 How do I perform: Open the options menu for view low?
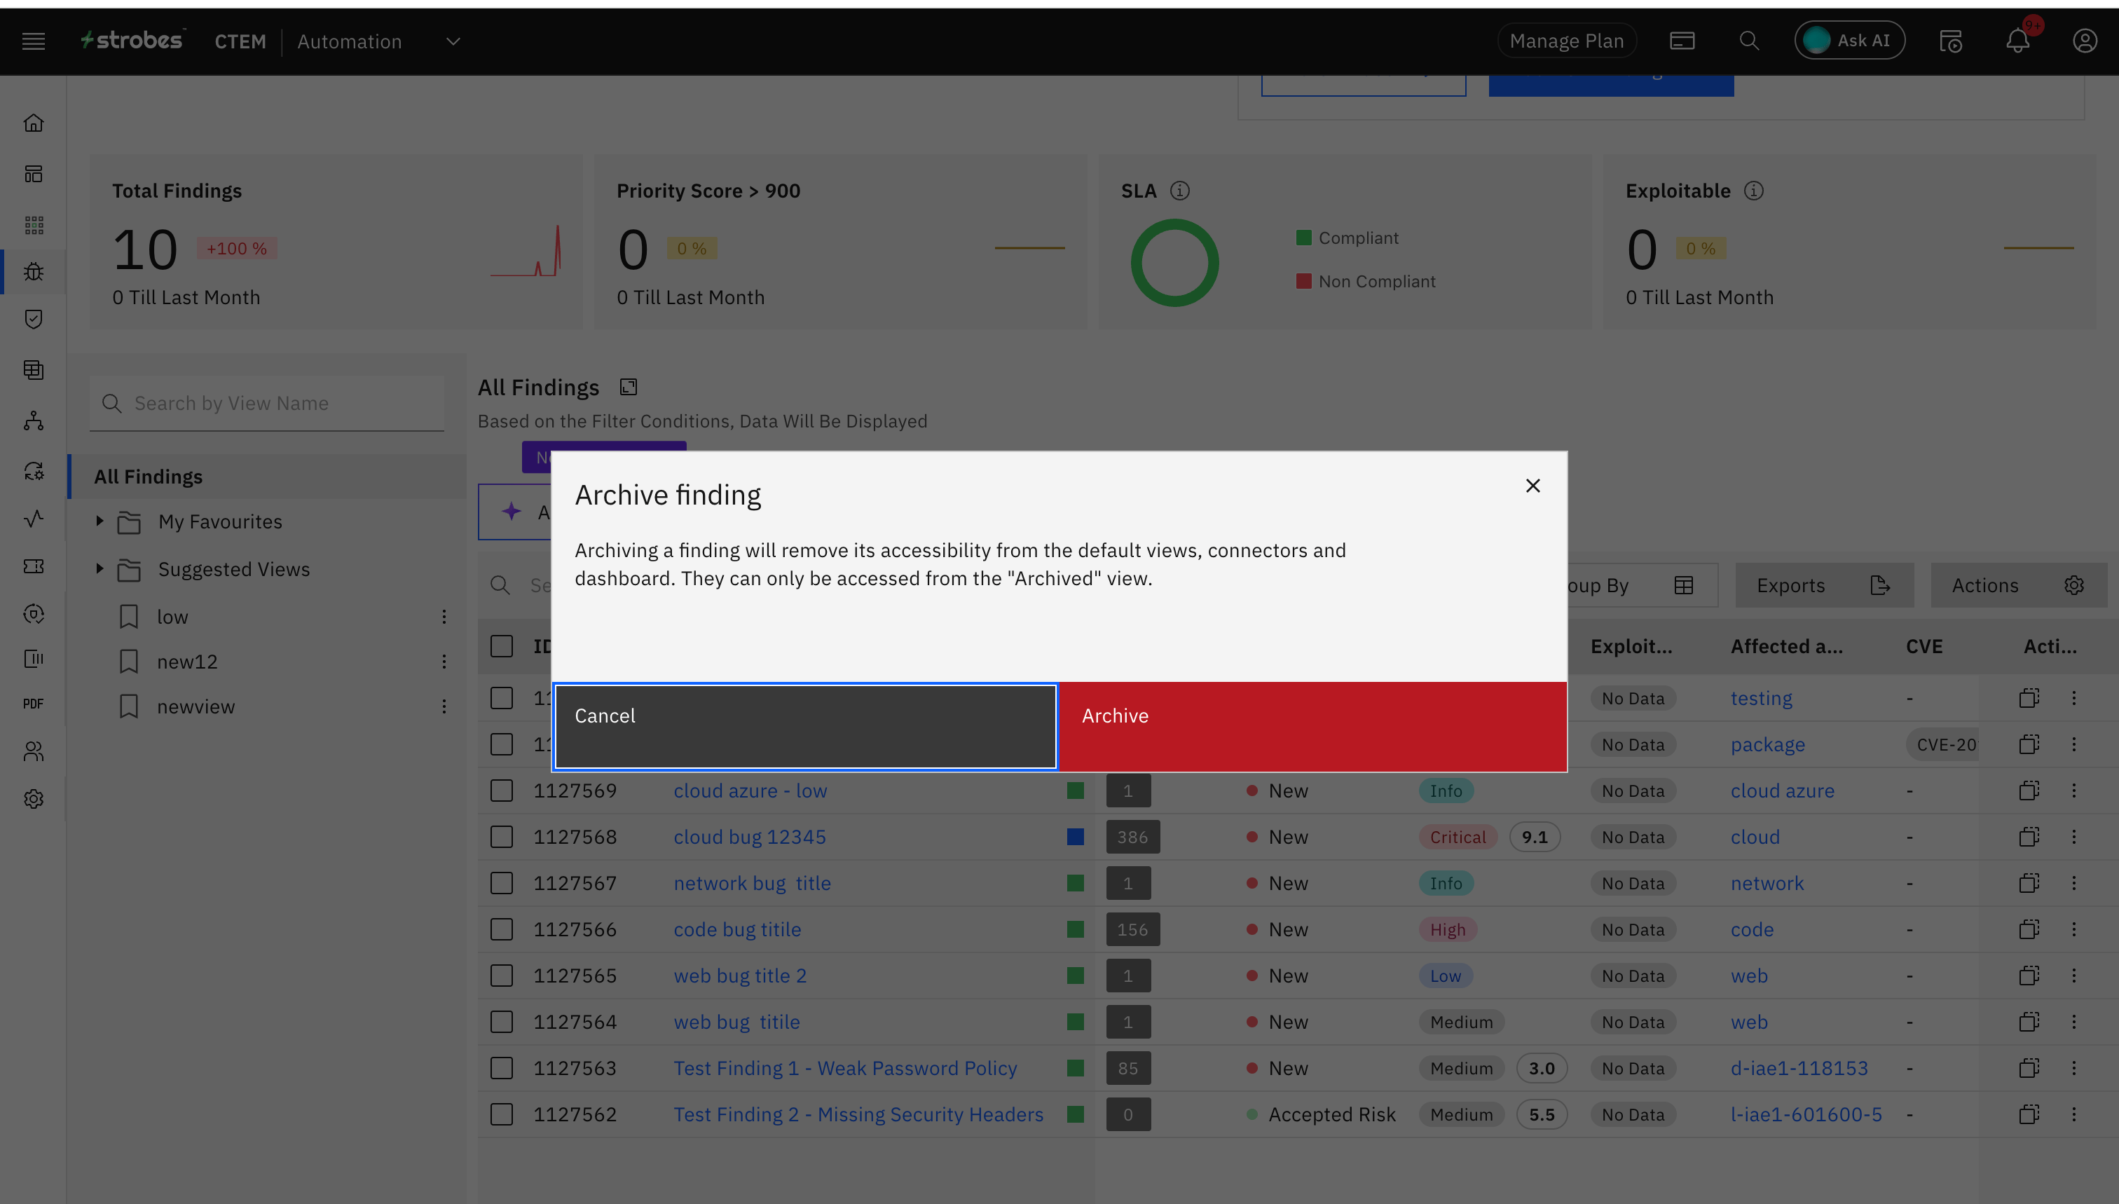tap(444, 617)
